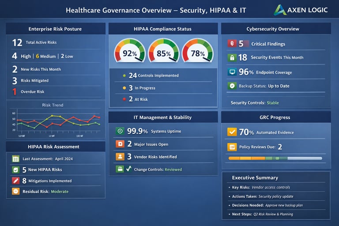The width and height of the screenshot is (339, 226).
Task: Click the '6 Medium' risk count
Action: (x=46, y=56)
